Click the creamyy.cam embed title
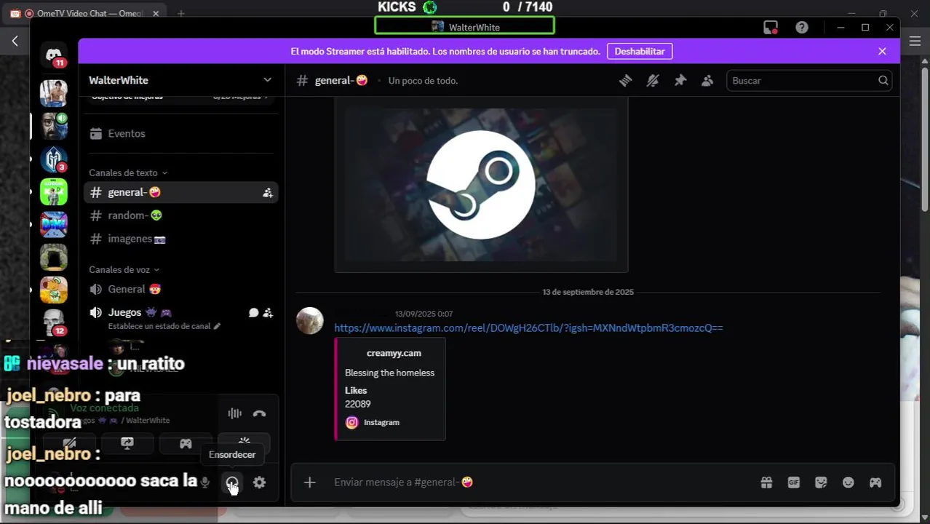 point(394,353)
